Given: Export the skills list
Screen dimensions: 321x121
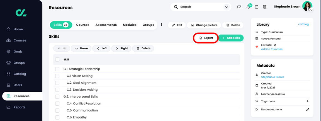Looking at the screenshot, I should [x=206, y=38].
